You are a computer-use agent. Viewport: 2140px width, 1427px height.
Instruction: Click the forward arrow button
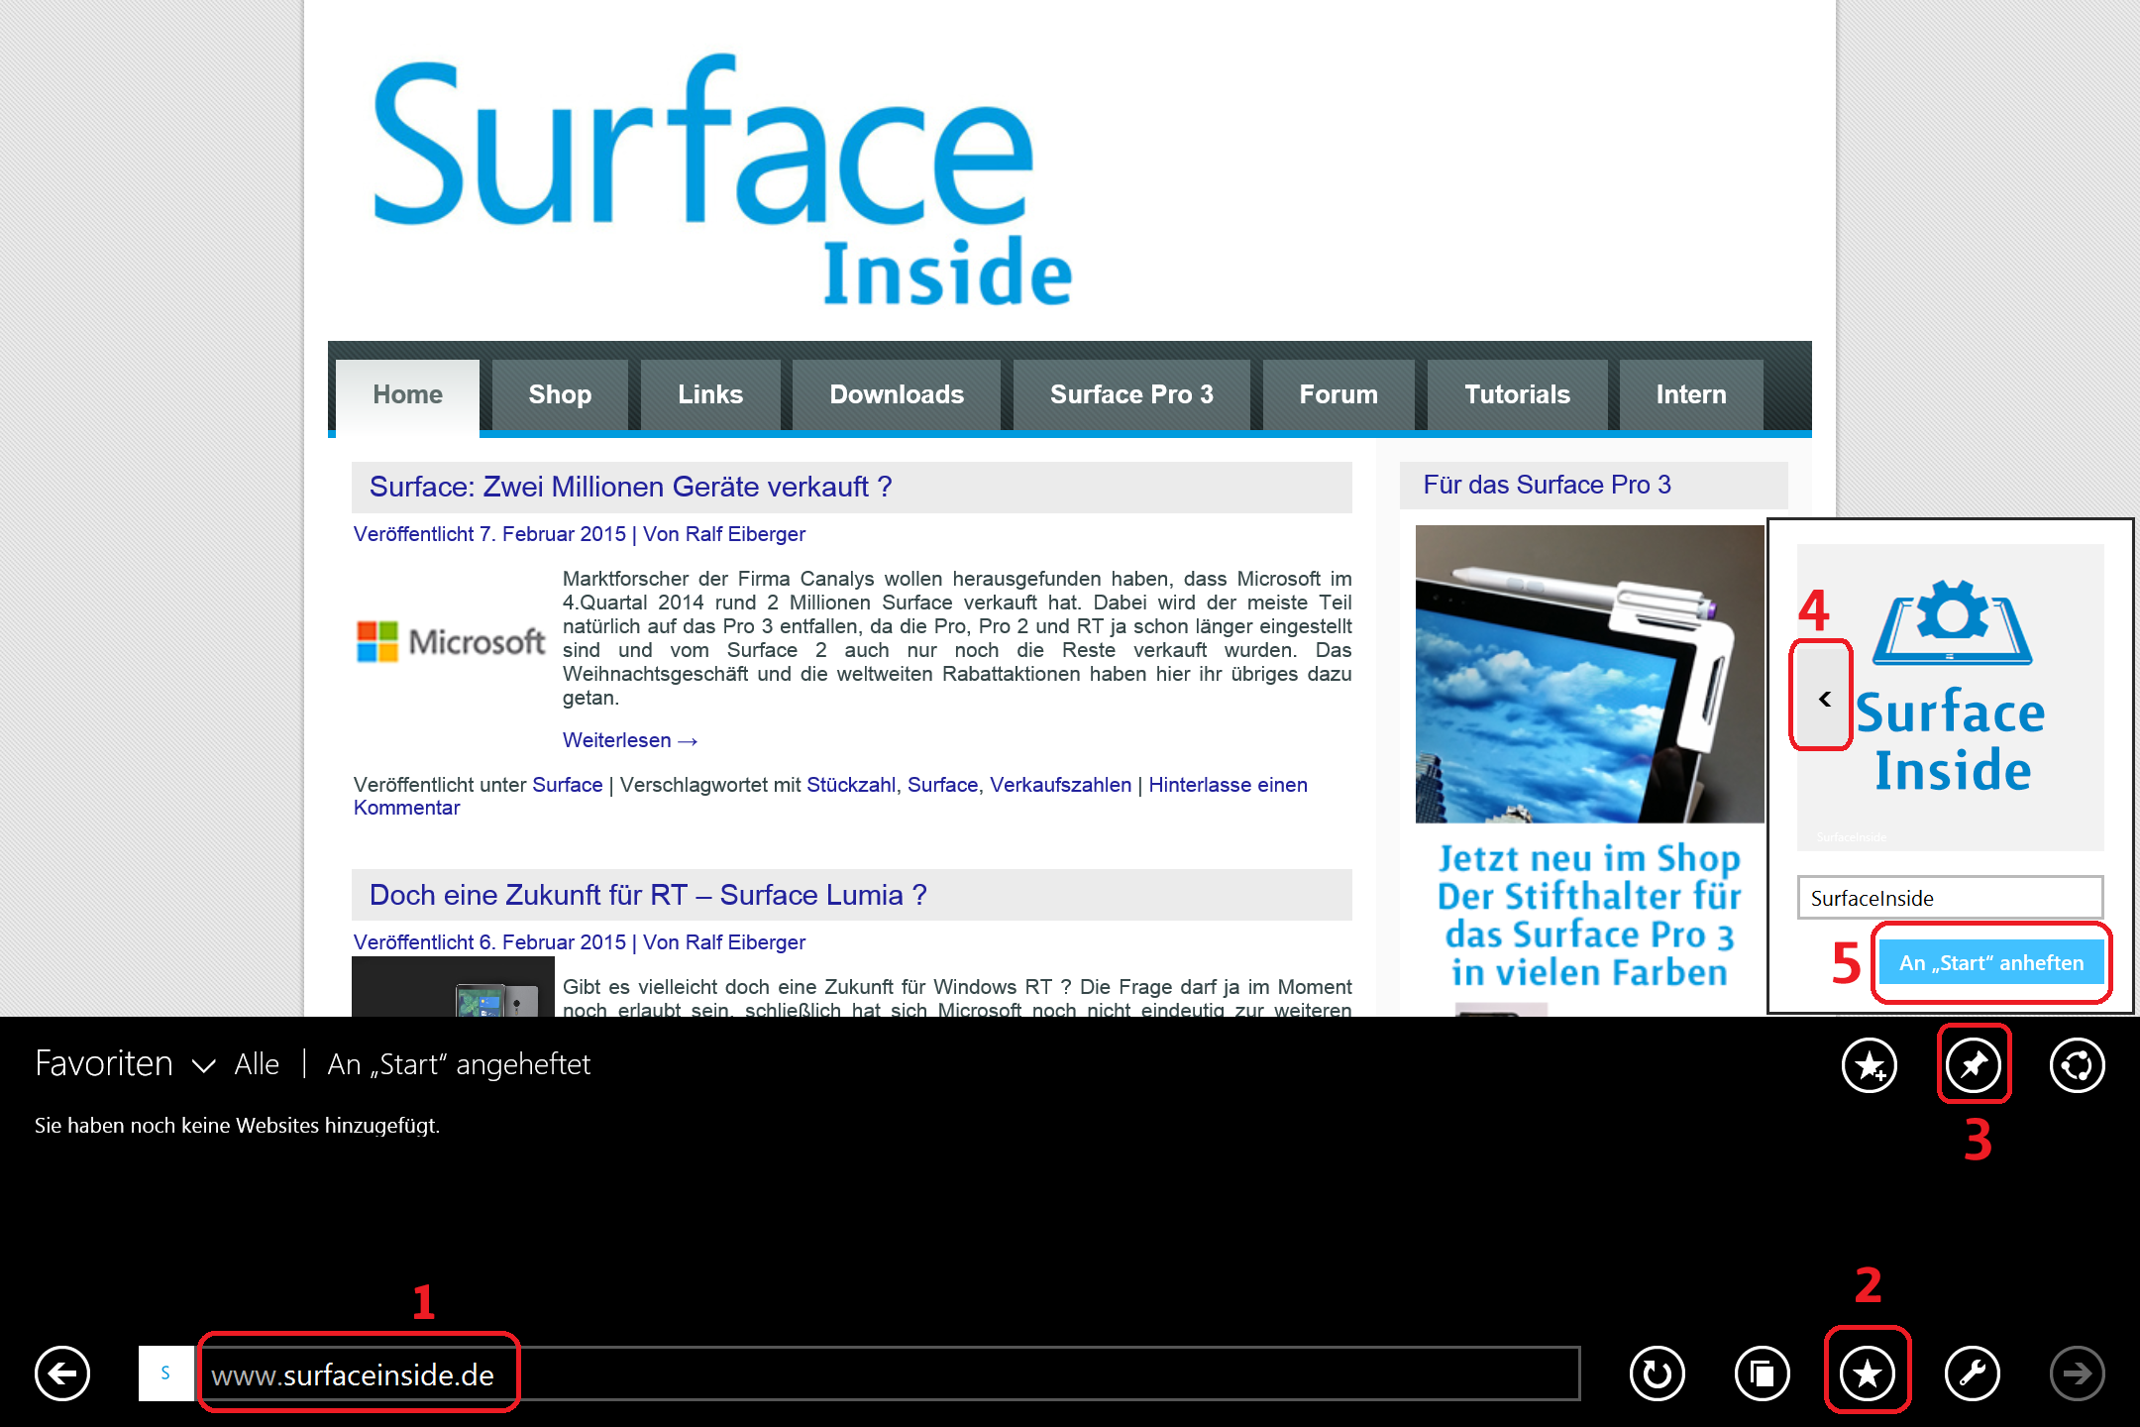point(2078,1373)
